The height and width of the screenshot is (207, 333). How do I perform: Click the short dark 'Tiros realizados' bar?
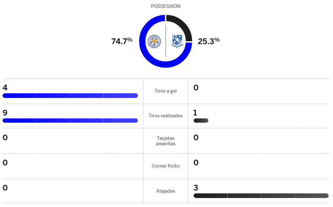pyautogui.click(x=201, y=121)
